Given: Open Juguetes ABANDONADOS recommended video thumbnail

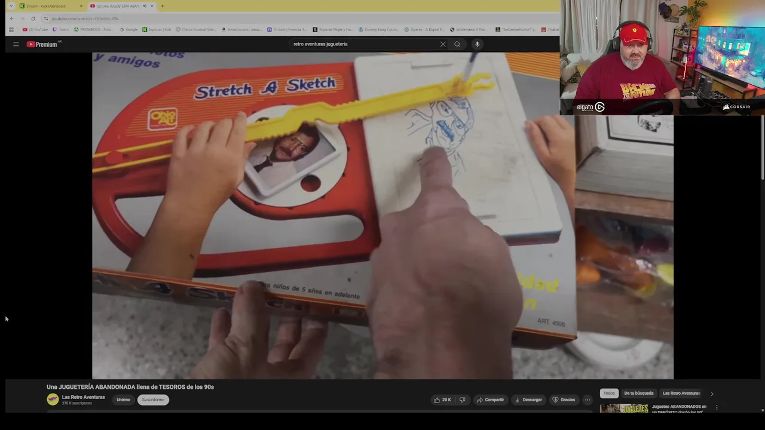Looking at the screenshot, I should pyautogui.click(x=624, y=408).
